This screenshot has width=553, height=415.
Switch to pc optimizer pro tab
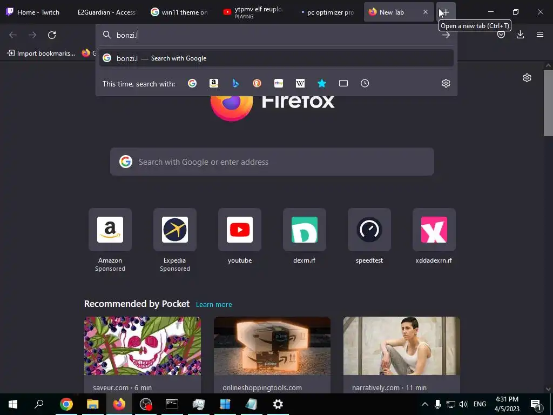(327, 12)
